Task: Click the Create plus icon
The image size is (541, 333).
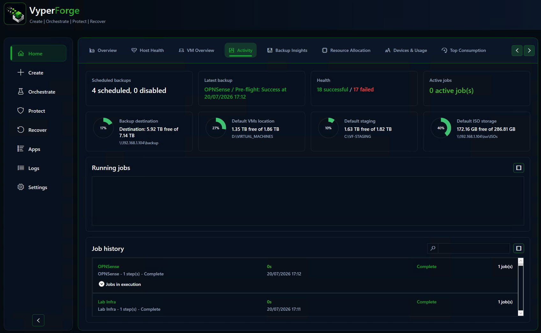Action: (x=21, y=72)
